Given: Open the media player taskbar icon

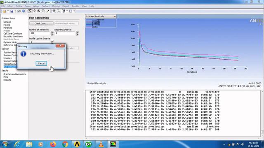Looking at the screenshot, I should point(40,144).
